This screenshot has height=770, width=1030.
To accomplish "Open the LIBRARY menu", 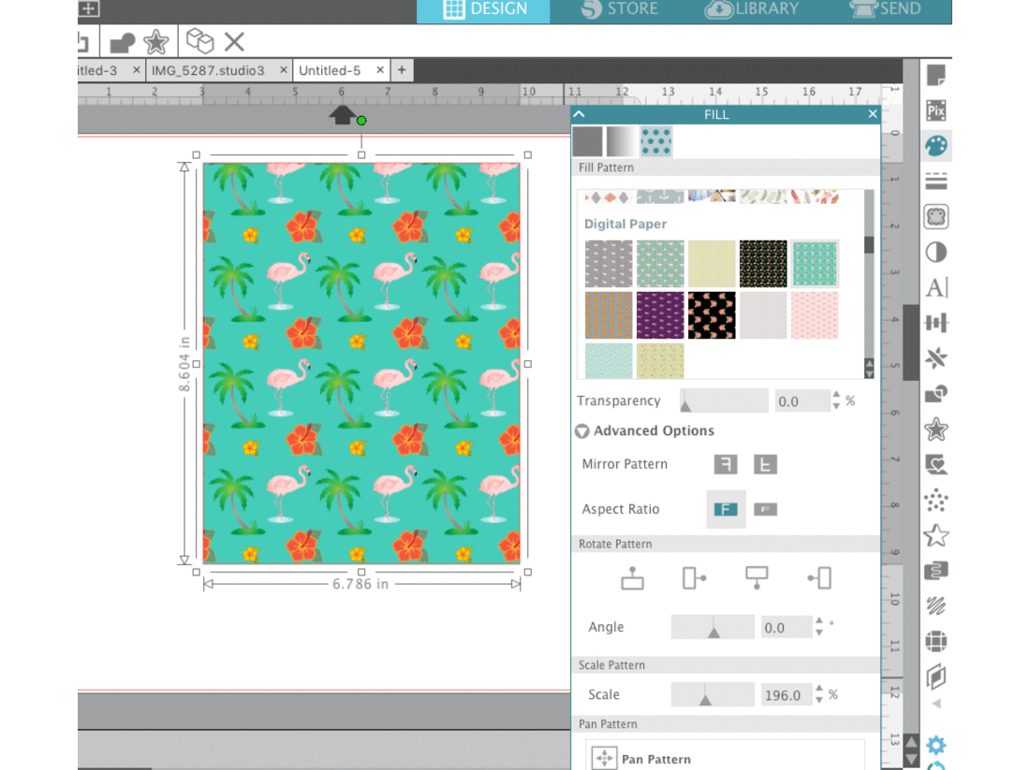I will pos(751,9).
